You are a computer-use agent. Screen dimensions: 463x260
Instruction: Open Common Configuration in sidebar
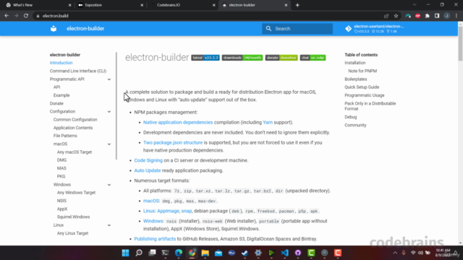point(75,120)
